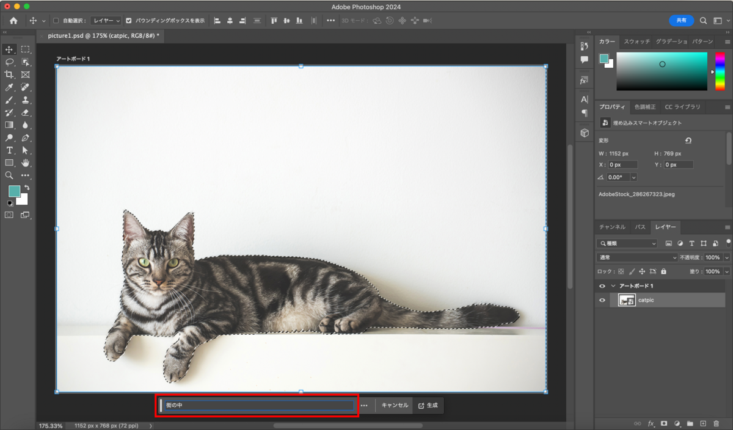Toggle layer filtering on/off switch
The image size is (733, 430).
click(728, 242)
